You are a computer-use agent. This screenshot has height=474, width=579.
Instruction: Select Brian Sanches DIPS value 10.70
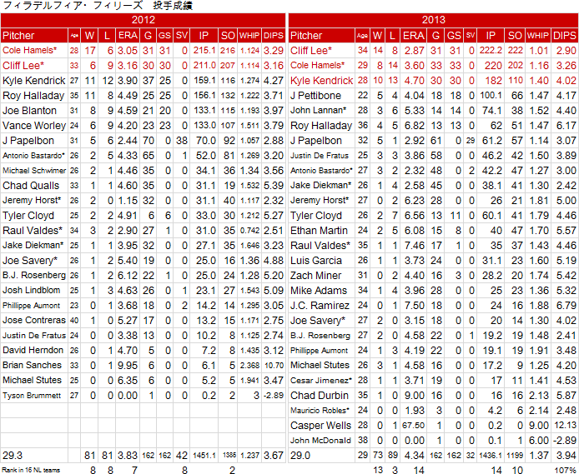pyautogui.click(x=274, y=365)
